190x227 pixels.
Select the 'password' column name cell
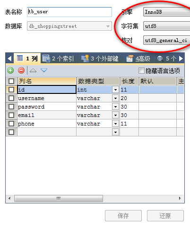pyautogui.click(x=47, y=107)
